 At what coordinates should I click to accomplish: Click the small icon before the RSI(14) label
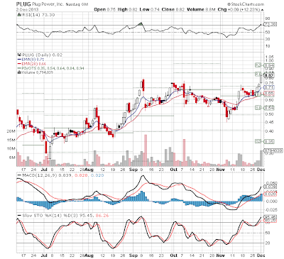pos(19,15)
